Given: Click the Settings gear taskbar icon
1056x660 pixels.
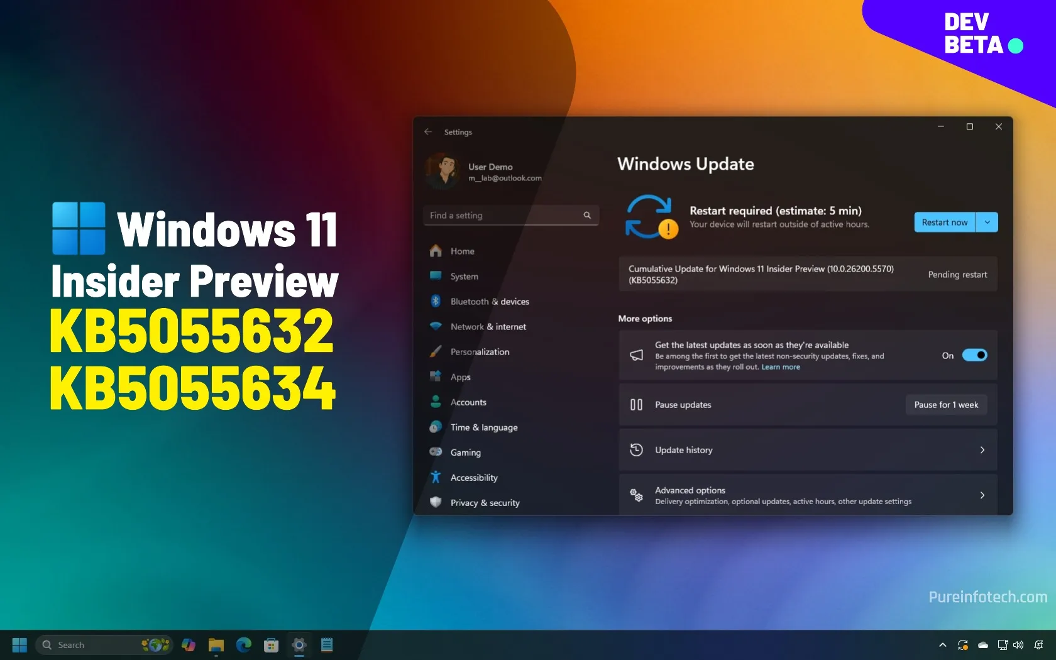Looking at the screenshot, I should [x=299, y=645].
